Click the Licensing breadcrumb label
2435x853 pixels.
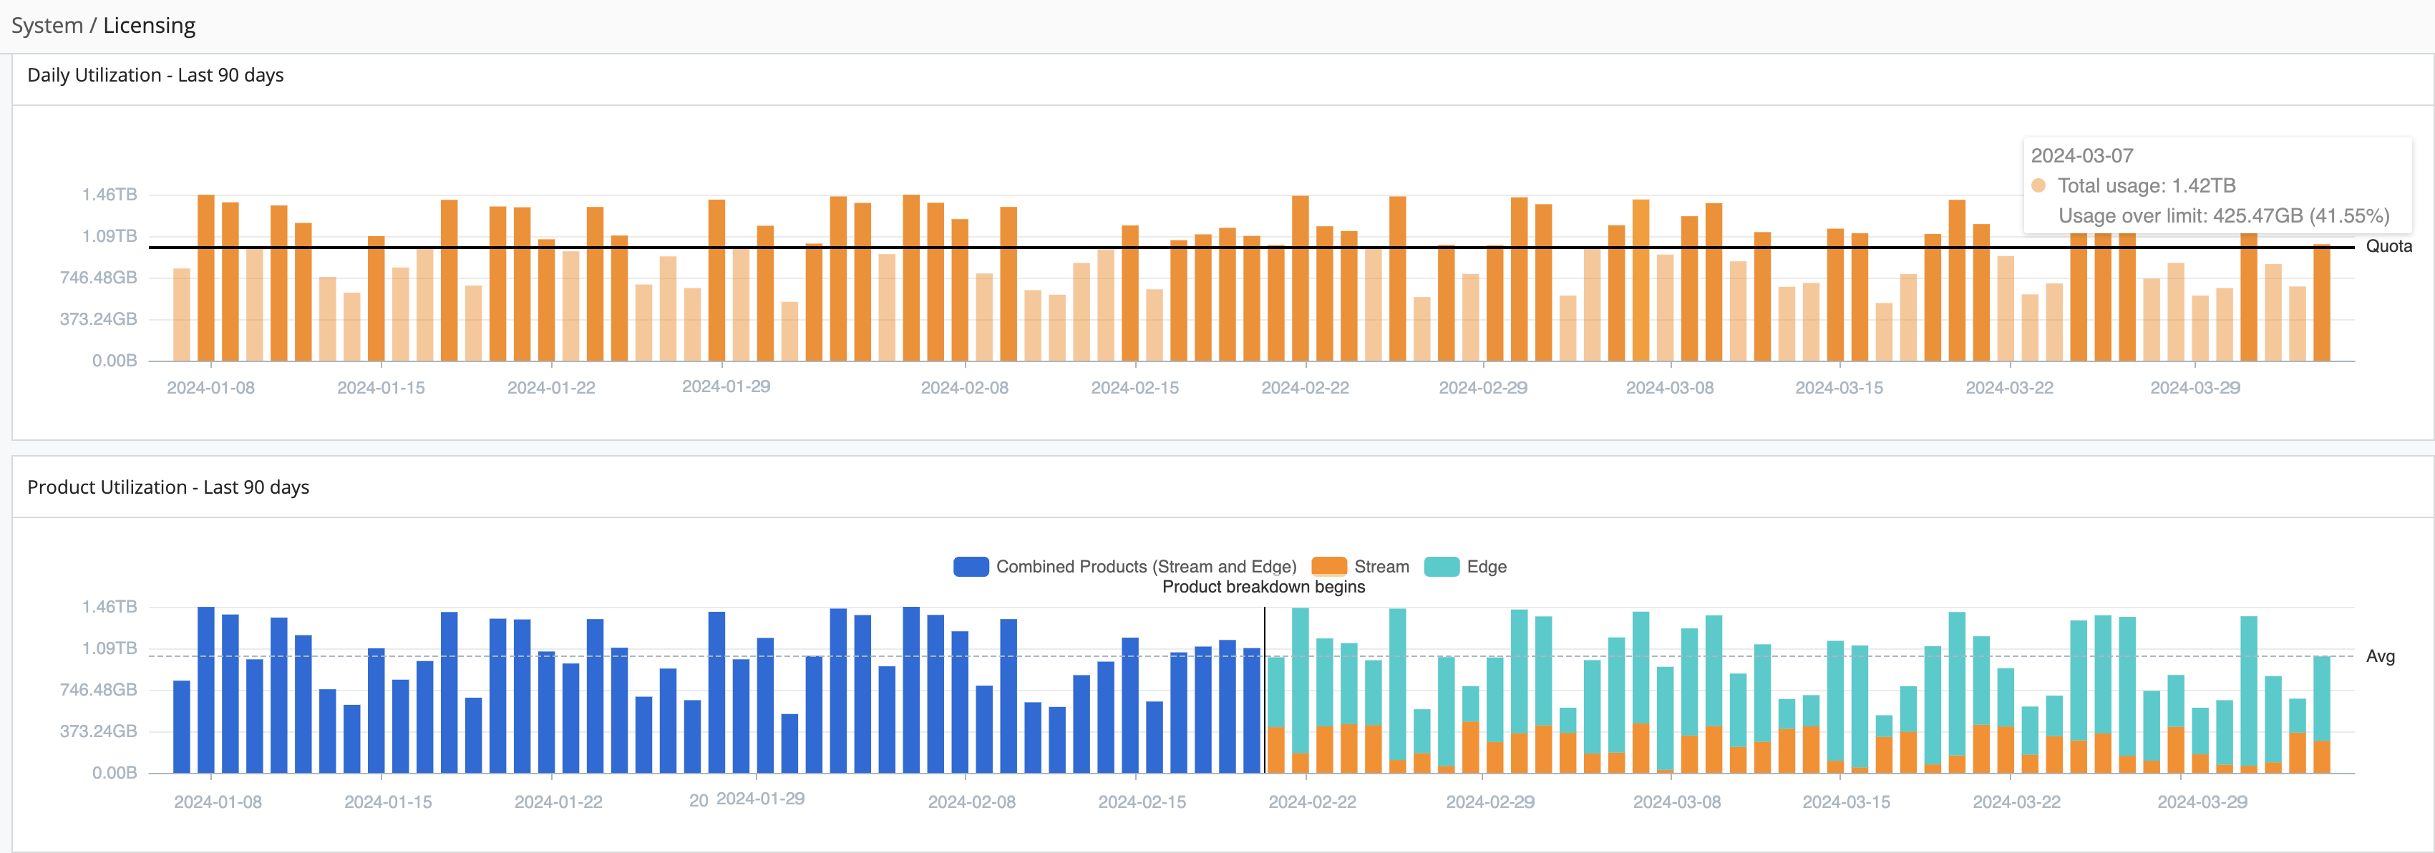[x=150, y=26]
